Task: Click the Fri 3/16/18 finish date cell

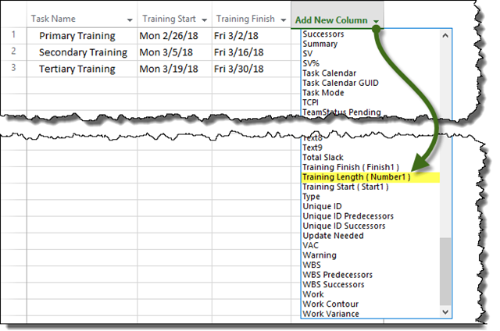Action: (x=242, y=52)
